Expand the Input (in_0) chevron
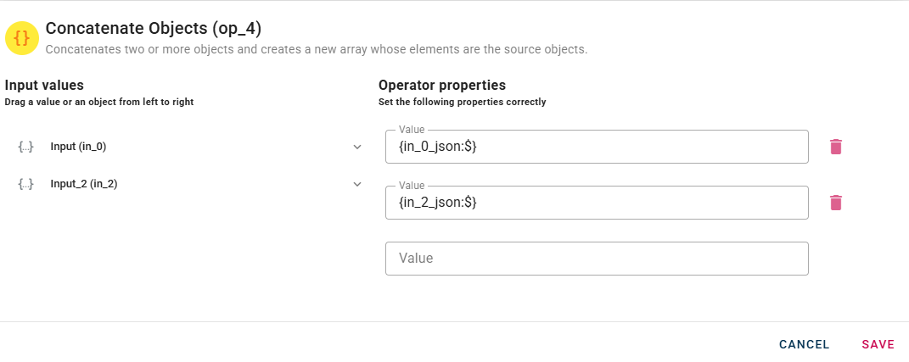The width and height of the screenshot is (909, 362). (357, 147)
